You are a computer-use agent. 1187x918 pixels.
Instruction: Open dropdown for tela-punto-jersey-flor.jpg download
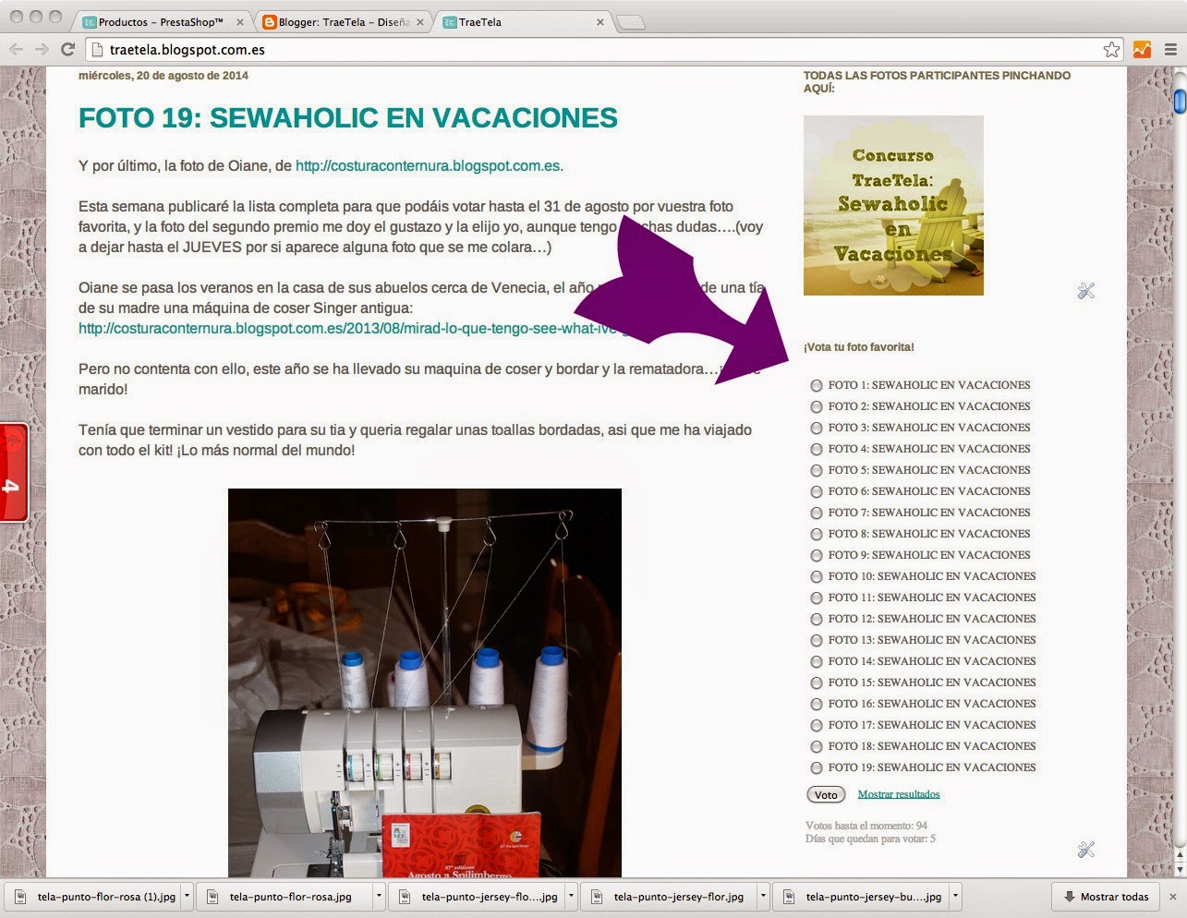(x=763, y=897)
